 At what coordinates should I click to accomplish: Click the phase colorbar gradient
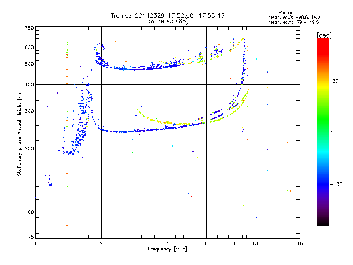pos(323,132)
